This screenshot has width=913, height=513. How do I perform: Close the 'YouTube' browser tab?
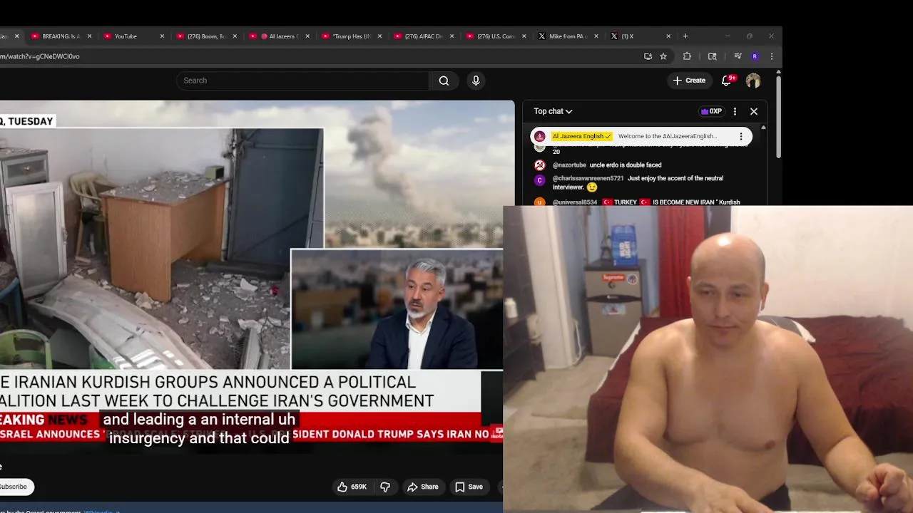click(x=162, y=36)
